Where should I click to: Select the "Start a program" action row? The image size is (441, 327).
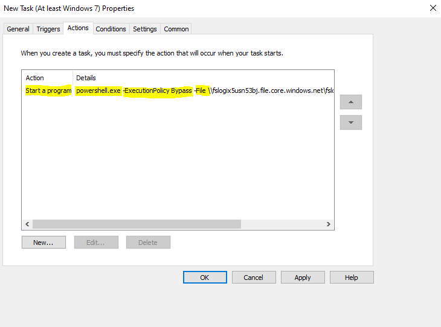[48, 91]
